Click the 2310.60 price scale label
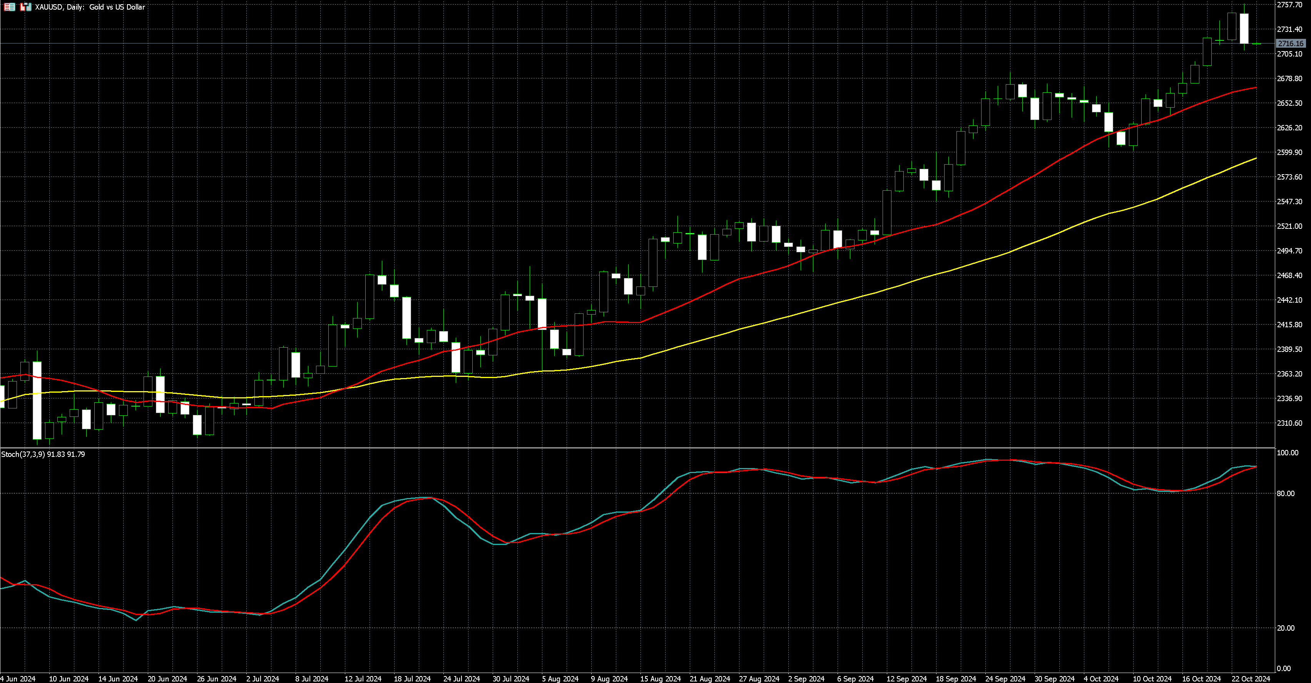 tap(1289, 423)
